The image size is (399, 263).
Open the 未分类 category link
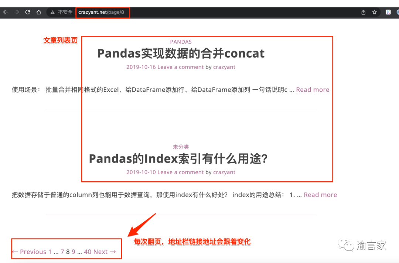pyautogui.click(x=181, y=147)
